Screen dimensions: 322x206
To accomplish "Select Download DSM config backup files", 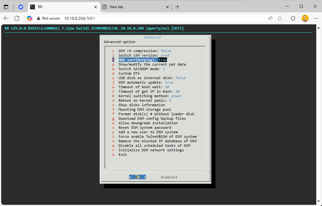I will [x=149, y=118].
